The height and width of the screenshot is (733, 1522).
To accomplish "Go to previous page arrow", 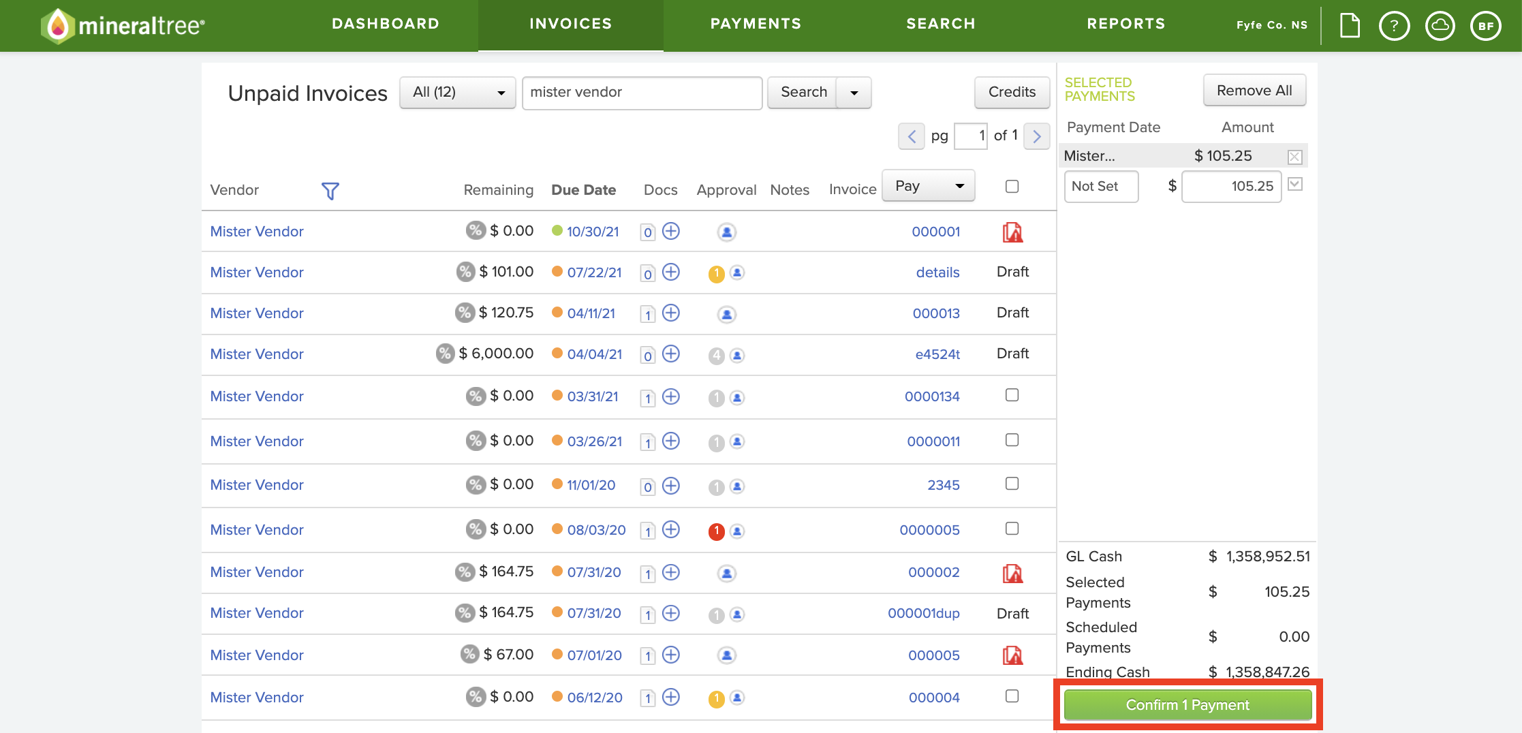I will [x=912, y=136].
